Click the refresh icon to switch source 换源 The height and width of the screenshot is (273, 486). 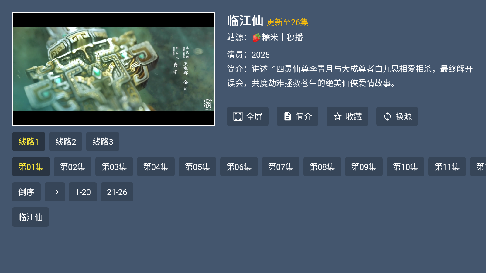pos(387,116)
